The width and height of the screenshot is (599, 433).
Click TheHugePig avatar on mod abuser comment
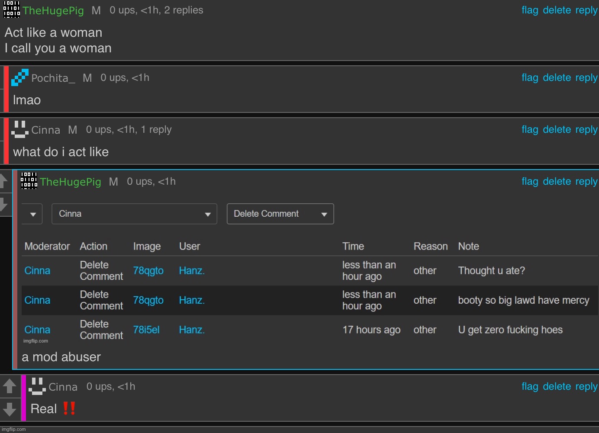29,180
